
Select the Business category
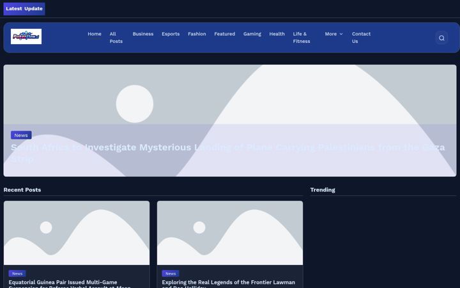click(x=143, y=34)
